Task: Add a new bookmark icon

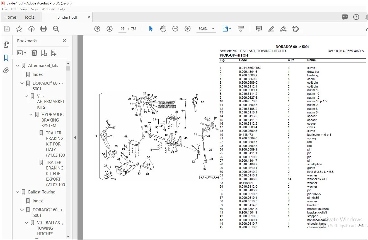Action: tap(44, 53)
